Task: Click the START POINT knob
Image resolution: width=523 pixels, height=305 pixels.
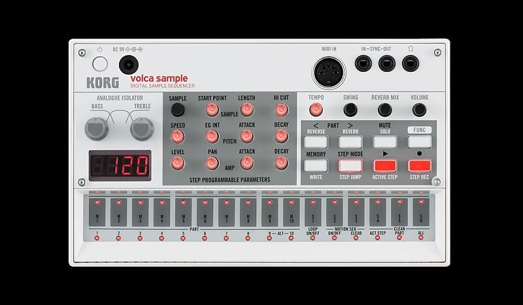Action: [x=212, y=110]
